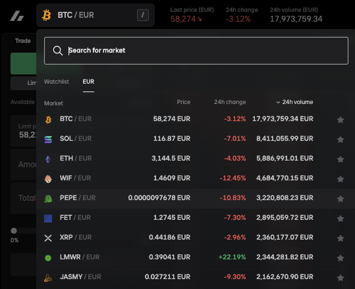
Task: Open the BTC / EUR market selector dropdown
Action: coord(96,15)
